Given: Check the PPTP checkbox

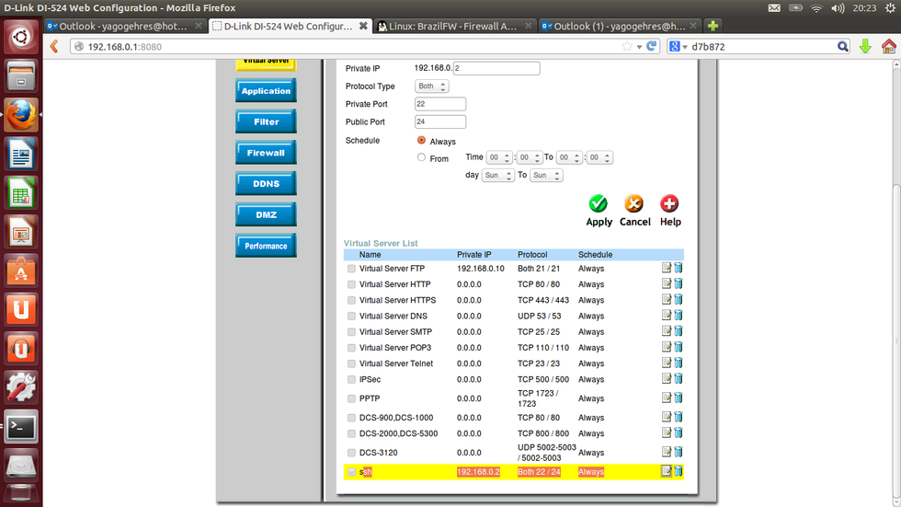Looking at the screenshot, I should tap(351, 398).
